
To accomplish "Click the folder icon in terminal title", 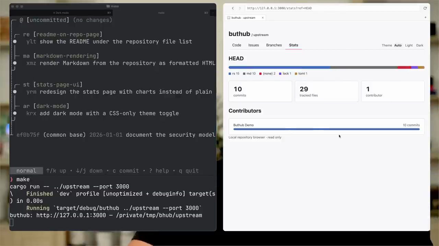I will tap(108, 6).
